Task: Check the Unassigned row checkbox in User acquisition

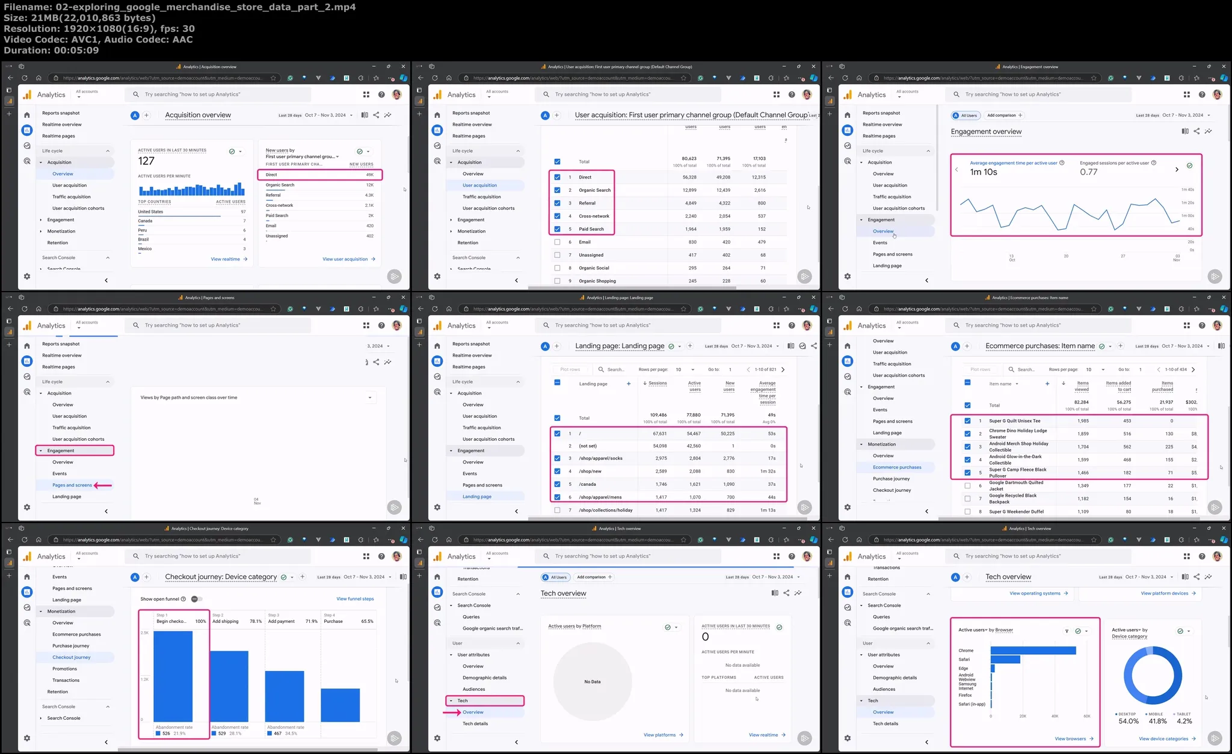Action: coord(557,255)
